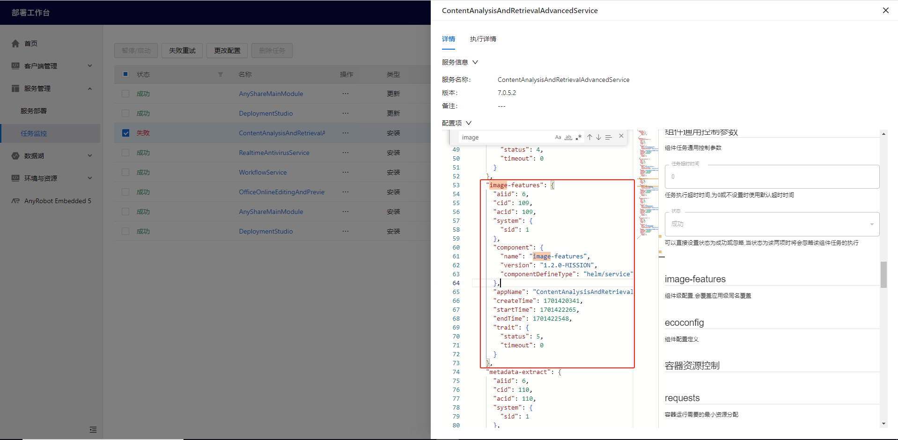Open more actions for first AnyShareMainModule row
This screenshot has height=440, width=898.
346,94
